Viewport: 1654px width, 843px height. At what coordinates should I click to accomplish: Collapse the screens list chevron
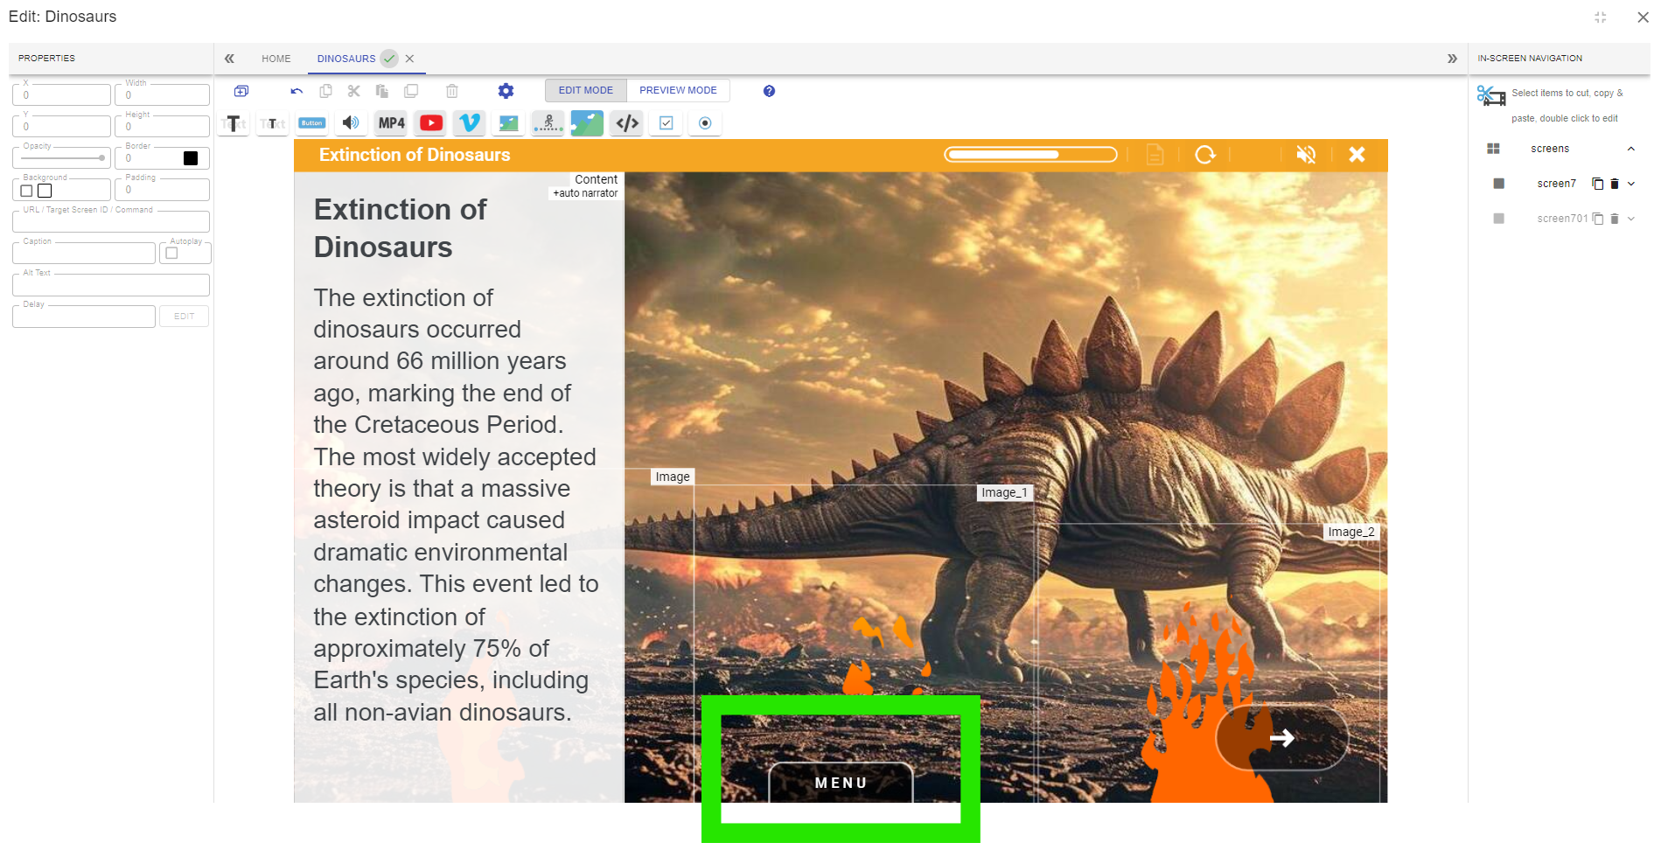click(x=1630, y=149)
